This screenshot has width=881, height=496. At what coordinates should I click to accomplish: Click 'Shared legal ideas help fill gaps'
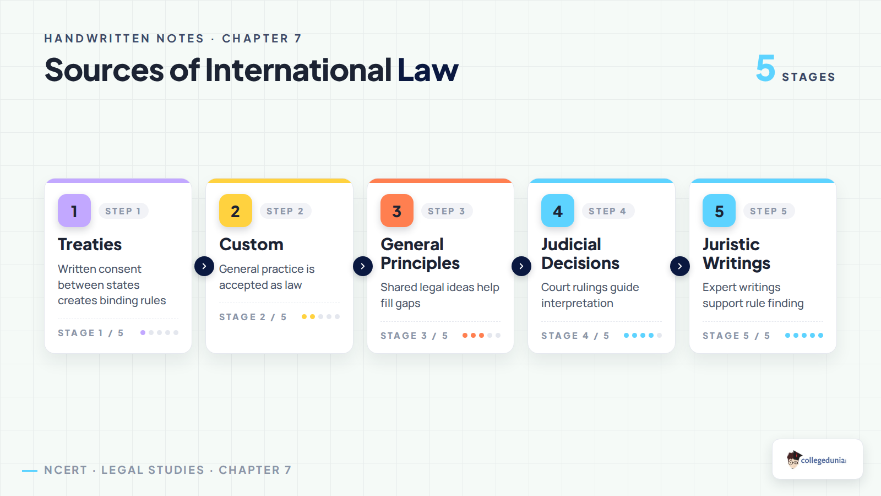(x=440, y=295)
